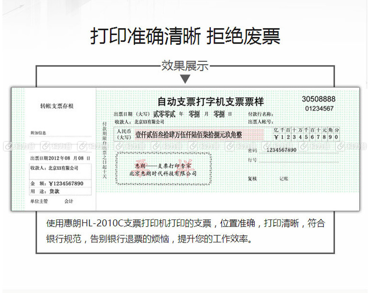
Task: Click the main check payee 收款人:北京XX有限公司
Action: click(x=140, y=122)
